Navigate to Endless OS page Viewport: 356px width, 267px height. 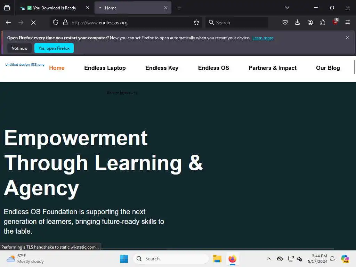pos(213,68)
